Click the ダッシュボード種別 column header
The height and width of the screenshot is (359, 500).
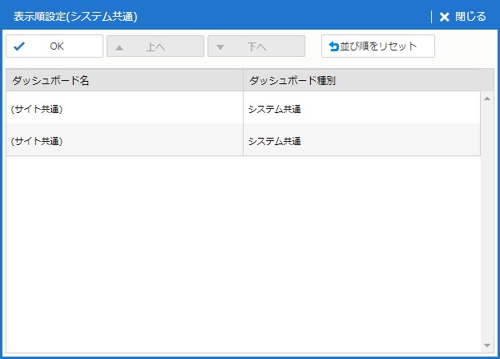click(x=292, y=81)
